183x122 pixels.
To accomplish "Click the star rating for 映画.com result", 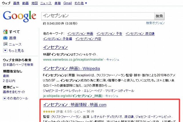I will (x=49, y=111).
